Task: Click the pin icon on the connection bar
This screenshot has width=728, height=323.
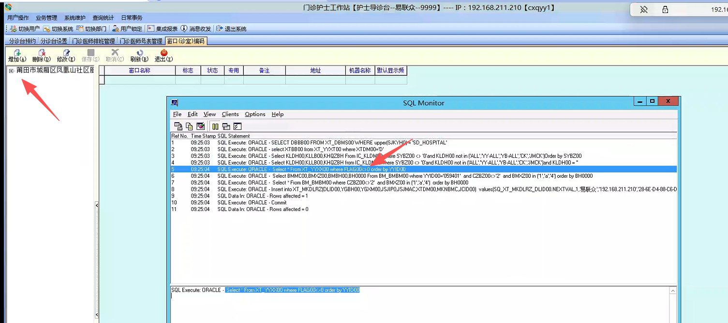Action: click(644, 10)
